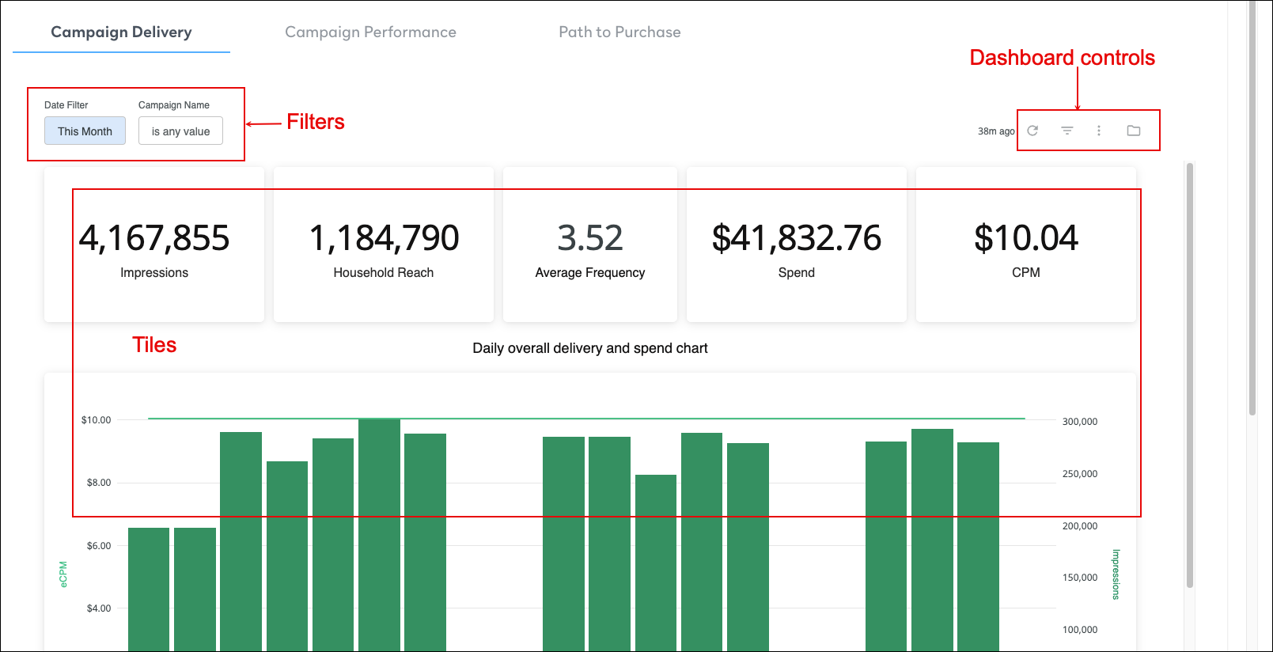The height and width of the screenshot is (652, 1273).
Task: Click the outer page vertical scrollbar
Action: click(x=1252, y=207)
